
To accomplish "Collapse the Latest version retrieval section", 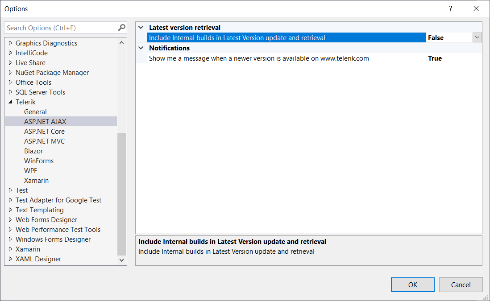I will [141, 28].
